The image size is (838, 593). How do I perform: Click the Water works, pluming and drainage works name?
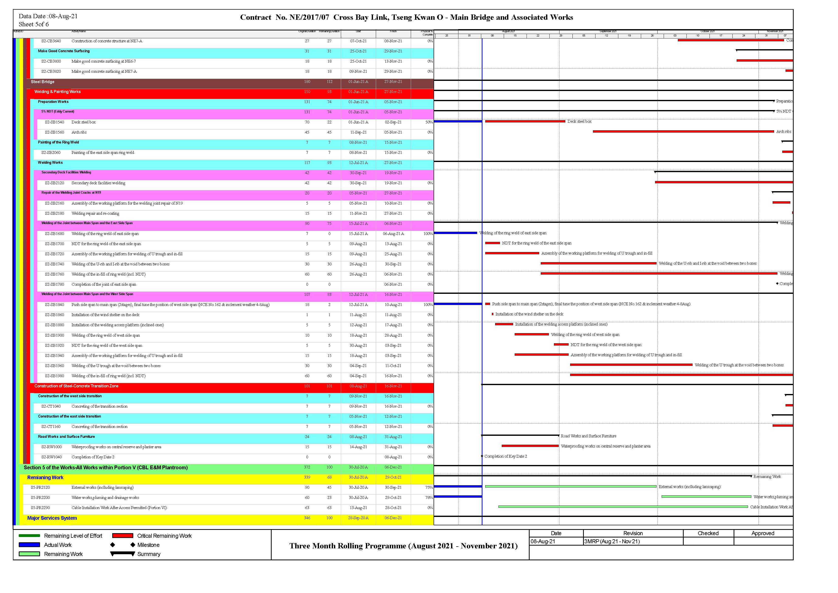coord(105,498)
